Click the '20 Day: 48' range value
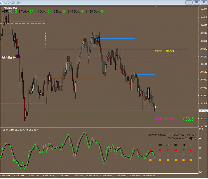Viewport: 208px width, 179px height. (x=97, y=12)
